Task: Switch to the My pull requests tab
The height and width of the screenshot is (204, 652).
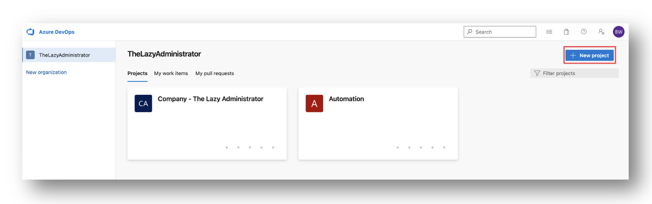Action: pyautogui.click(x=215, y=73)
